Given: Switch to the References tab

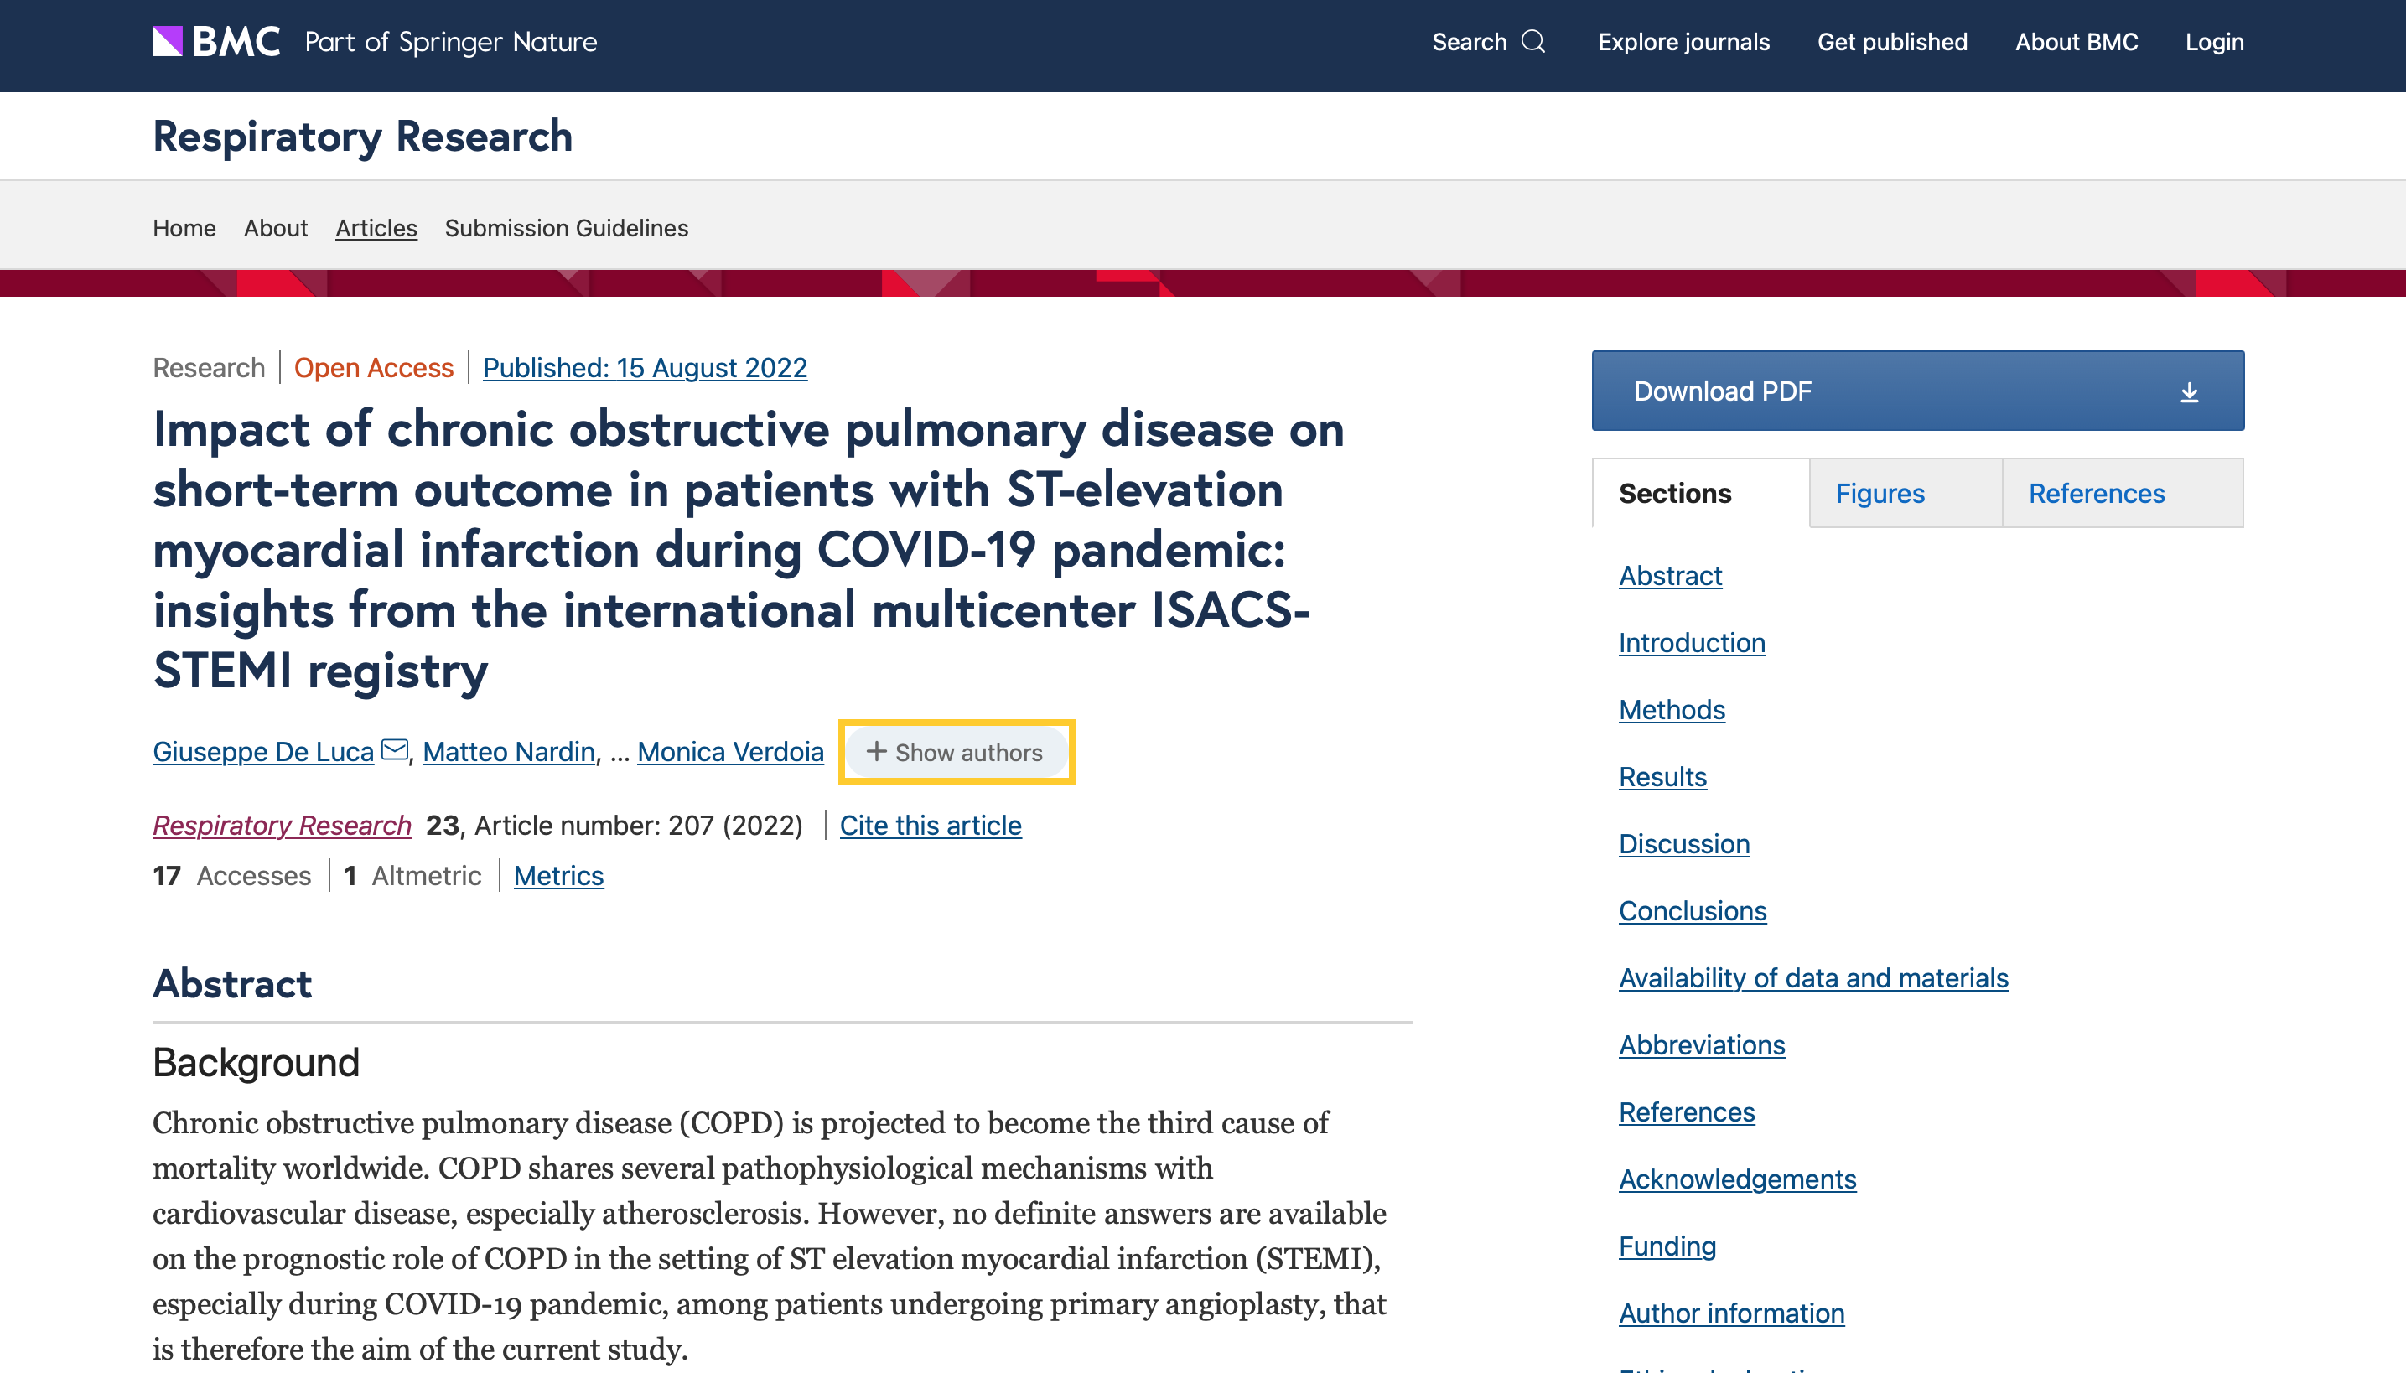Looking at the screenshot, I should click(x=2096, y=493).
